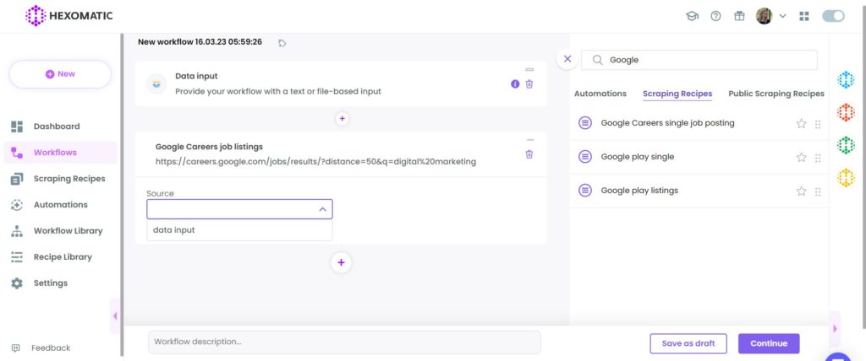This screenshot has width=866, height=361.
Task: Close the automation search panel
Action: pyautogui.click(x=567, y=59)
